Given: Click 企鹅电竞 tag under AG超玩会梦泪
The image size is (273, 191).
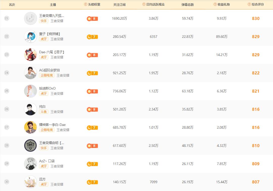Looking at the screenshot, I should (x=47, y=75).
